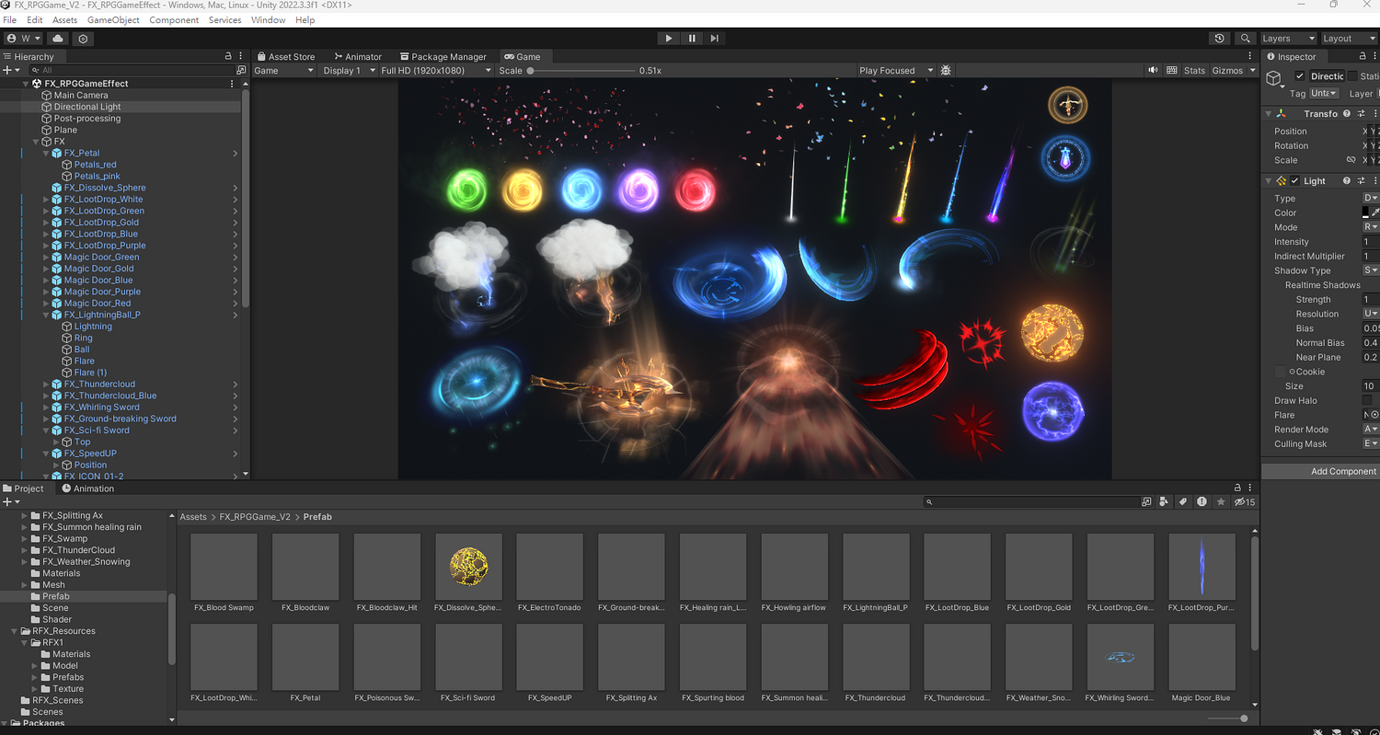Click the Project panel favorites star icon
Viewport: 1380px width, 735px height.
click(1221, 502)
